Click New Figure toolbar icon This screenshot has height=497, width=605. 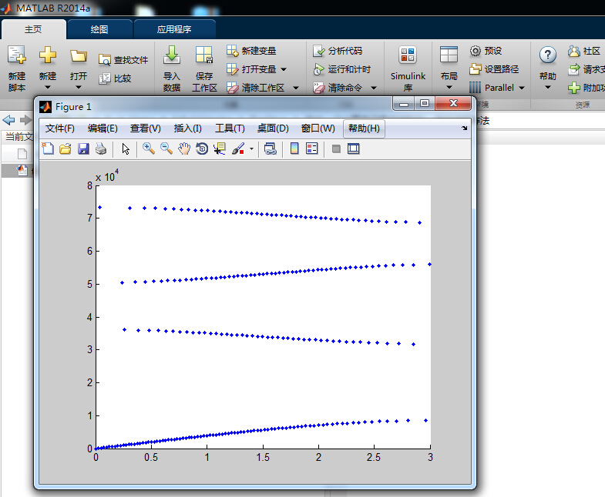pos(48,148)
